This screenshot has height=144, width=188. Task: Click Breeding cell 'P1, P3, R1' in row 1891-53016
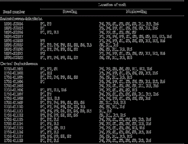point(50,32)
